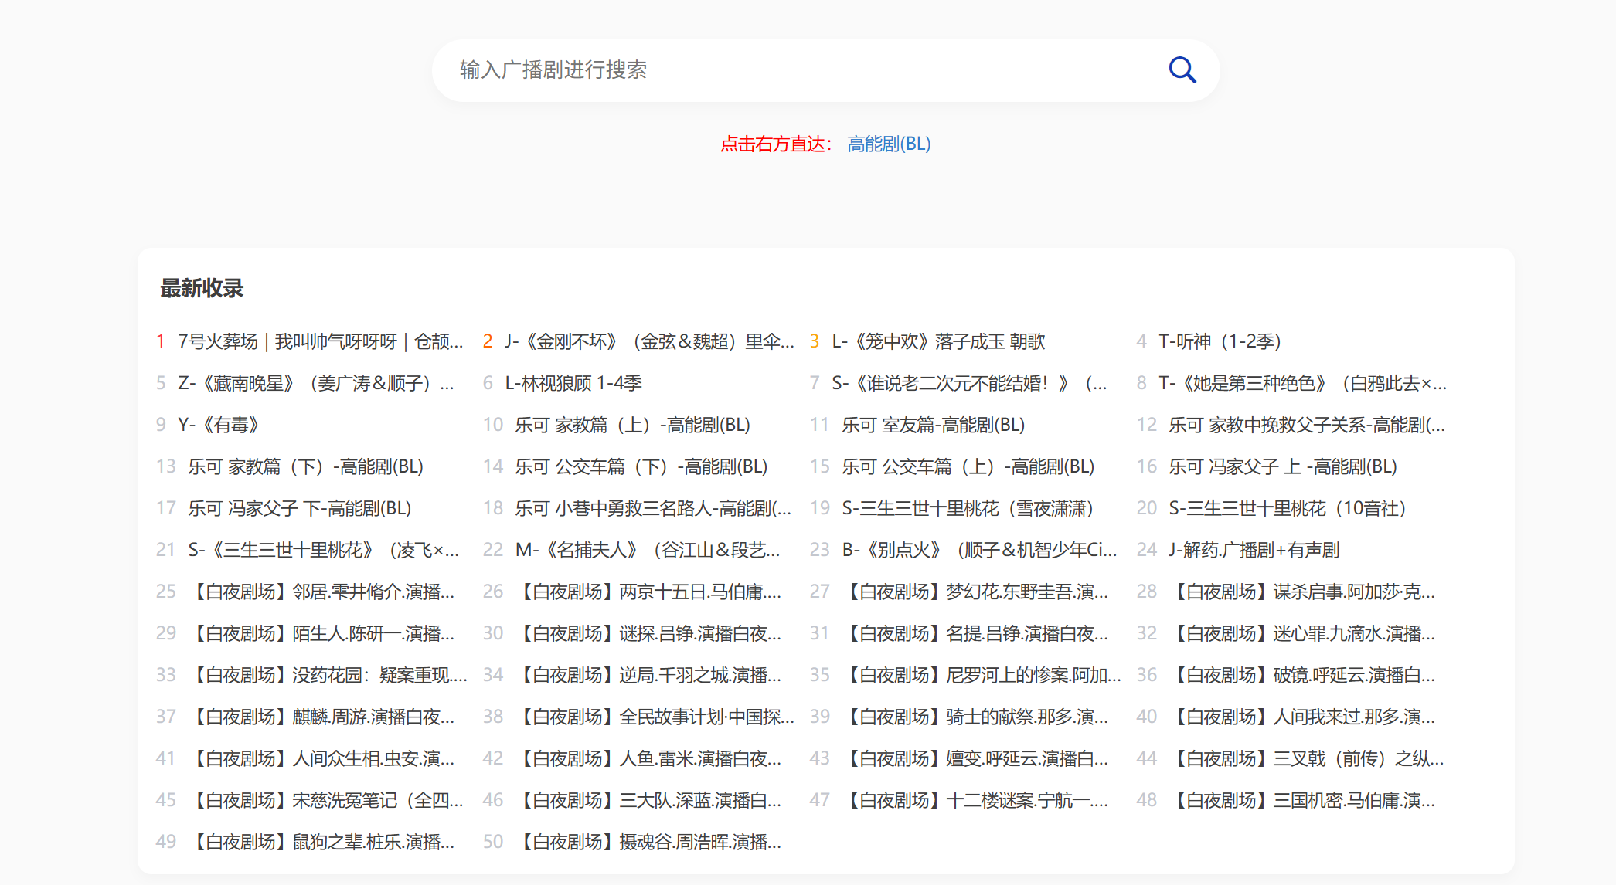1616x885 pixels.
Task: Open 【白夜剧场】骑士的献祭.那多 entry
Action: 975,717
